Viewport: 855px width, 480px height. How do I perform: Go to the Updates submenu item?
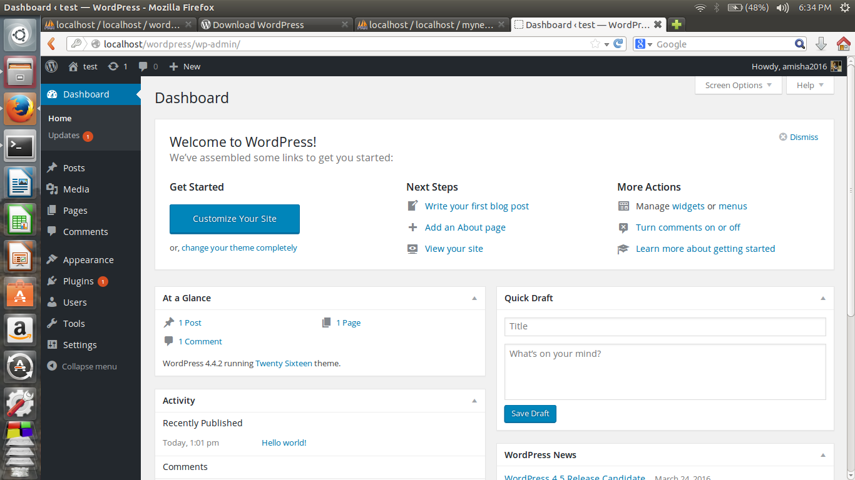coord(64,136)
